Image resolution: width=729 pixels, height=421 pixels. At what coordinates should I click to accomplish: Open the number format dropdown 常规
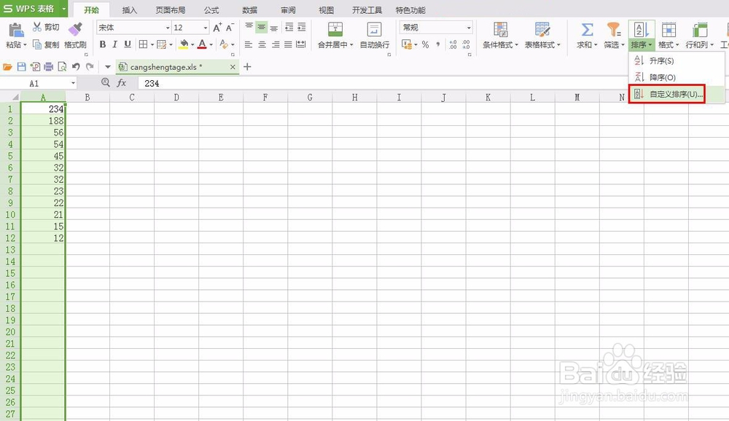tap(469, 28)
